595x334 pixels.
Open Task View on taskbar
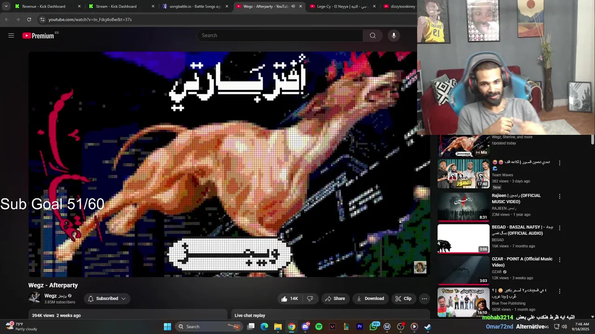(251, 327)
